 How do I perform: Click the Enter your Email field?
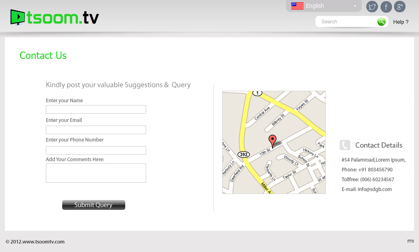tap(96, 130)
